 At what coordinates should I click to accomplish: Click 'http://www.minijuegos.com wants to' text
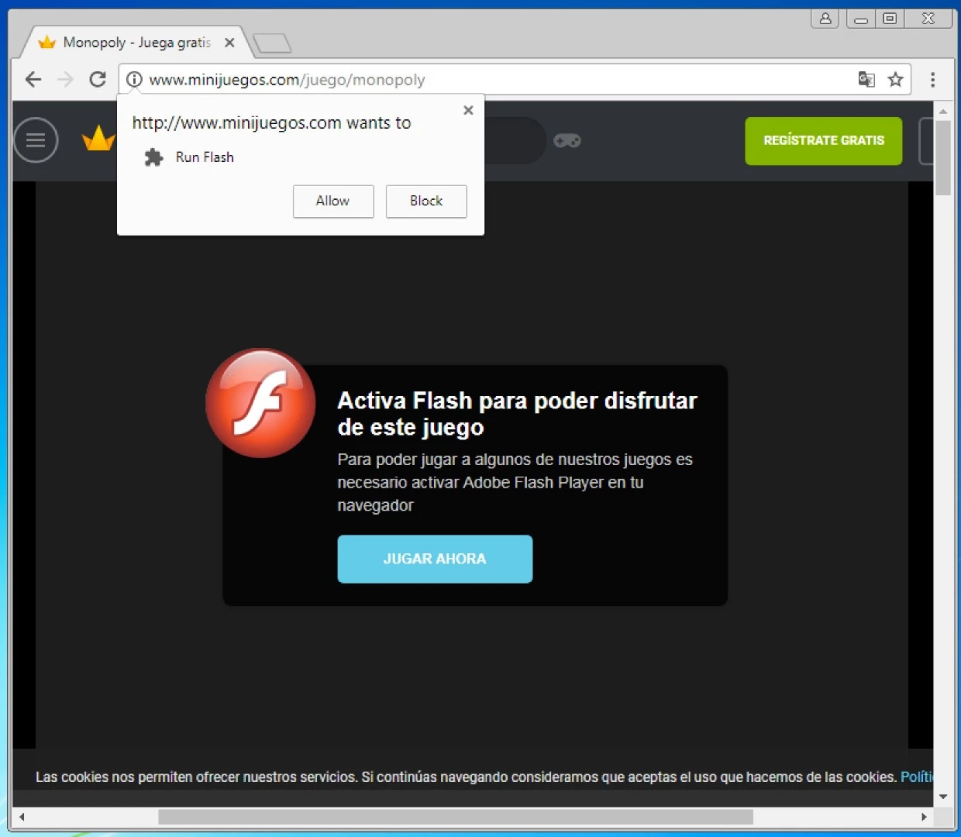tap(271, 122)
